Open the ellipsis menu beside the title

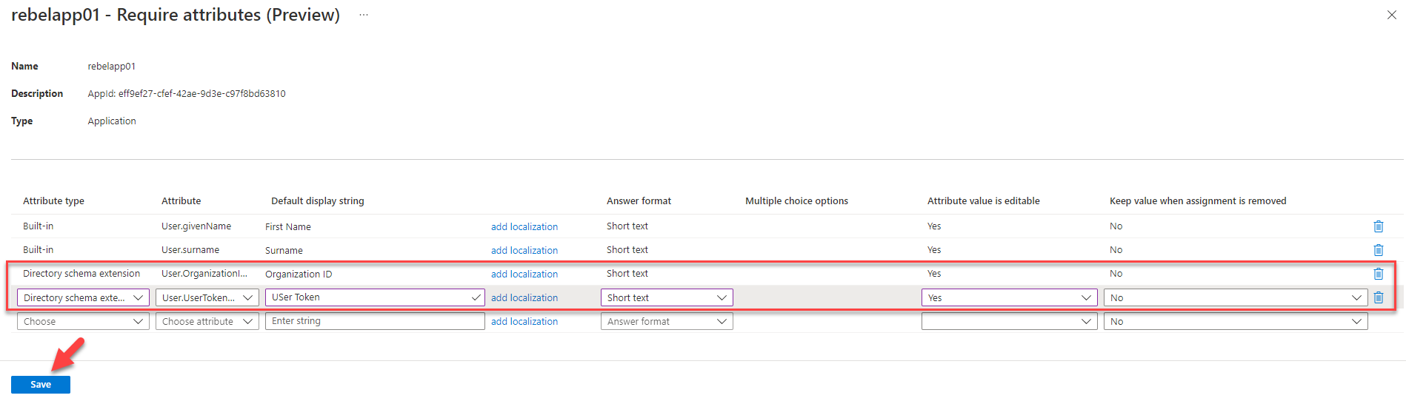tap(364, 15)
